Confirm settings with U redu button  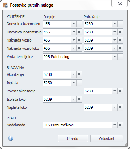[73, 139]
